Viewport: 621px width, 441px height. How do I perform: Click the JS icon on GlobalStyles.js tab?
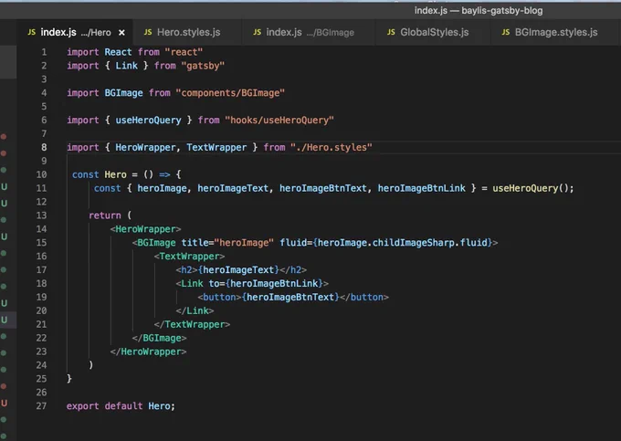[x=391, y=33]
